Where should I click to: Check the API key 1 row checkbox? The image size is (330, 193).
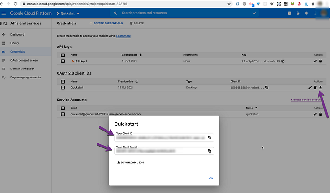point(63,61)
